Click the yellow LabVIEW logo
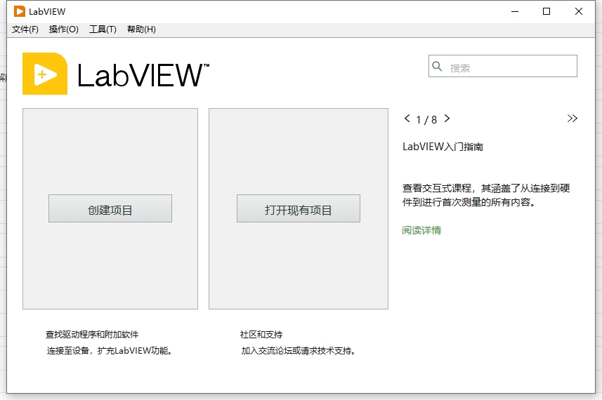This screenshot has width=602, height=400. click(45, 74)
